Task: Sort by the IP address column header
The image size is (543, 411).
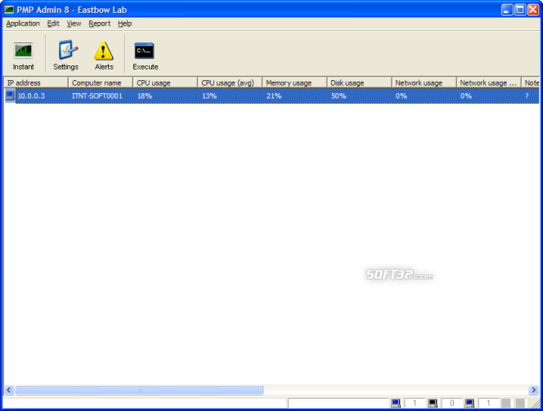Action: point(36,83)
